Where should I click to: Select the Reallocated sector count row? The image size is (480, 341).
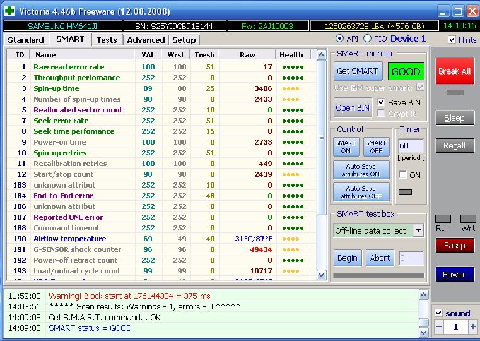[161, 110]
